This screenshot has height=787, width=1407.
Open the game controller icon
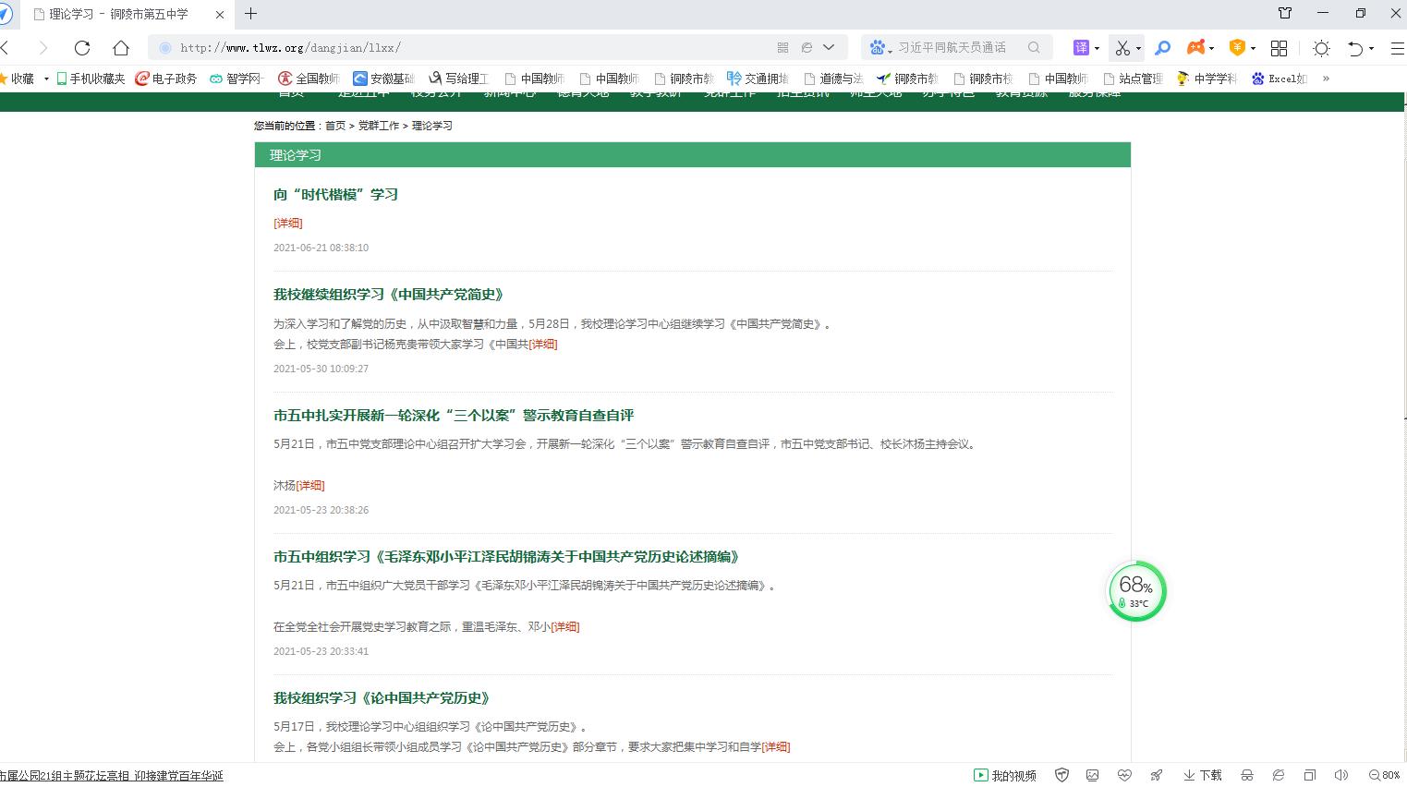tap(1196, 48)
